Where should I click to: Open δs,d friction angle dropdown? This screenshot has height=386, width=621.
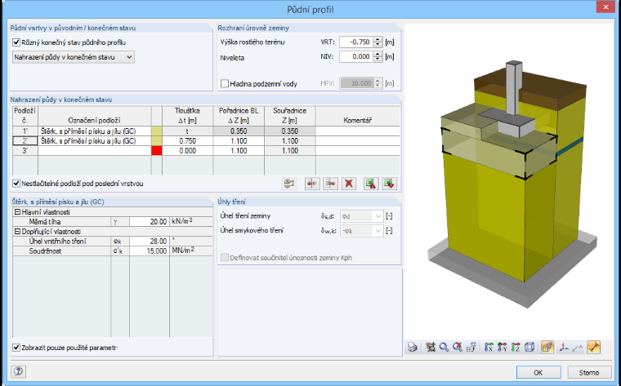(x=362, y=216)
